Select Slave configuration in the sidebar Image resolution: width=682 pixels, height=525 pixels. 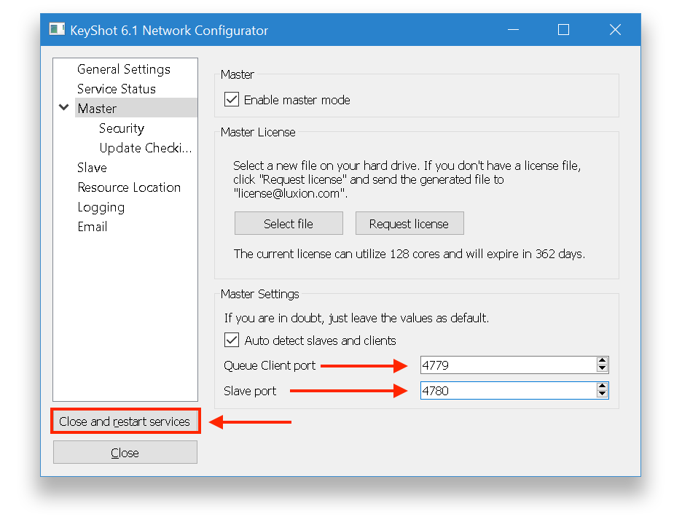[92, 167]
